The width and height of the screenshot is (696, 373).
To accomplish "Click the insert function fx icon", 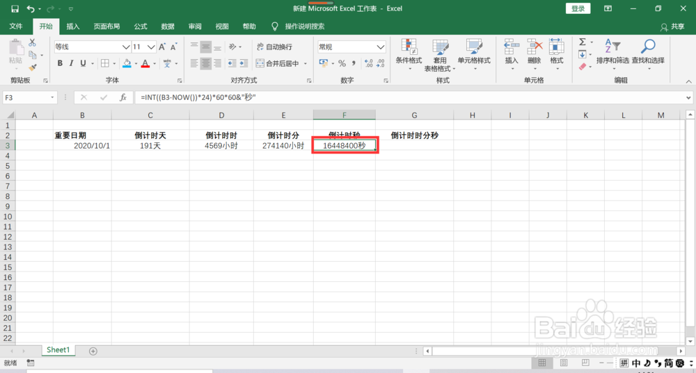I will pos(123,97).
